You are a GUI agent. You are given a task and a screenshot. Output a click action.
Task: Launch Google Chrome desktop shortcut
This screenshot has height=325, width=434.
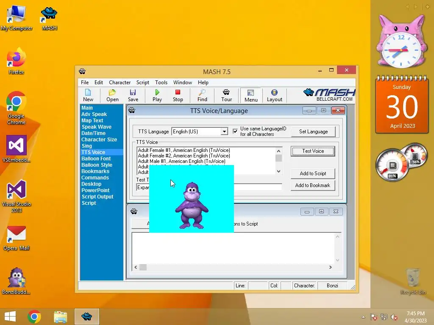click(x=17, y=108)
